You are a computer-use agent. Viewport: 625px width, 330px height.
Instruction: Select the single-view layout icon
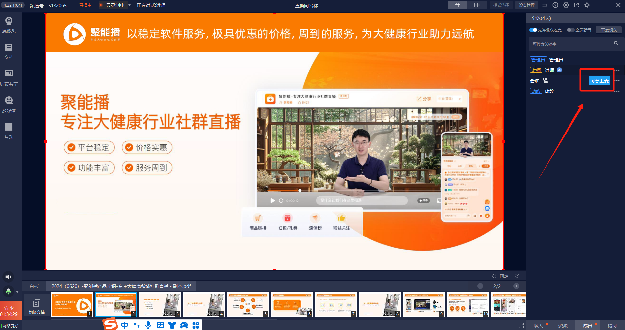click(458, 5)
